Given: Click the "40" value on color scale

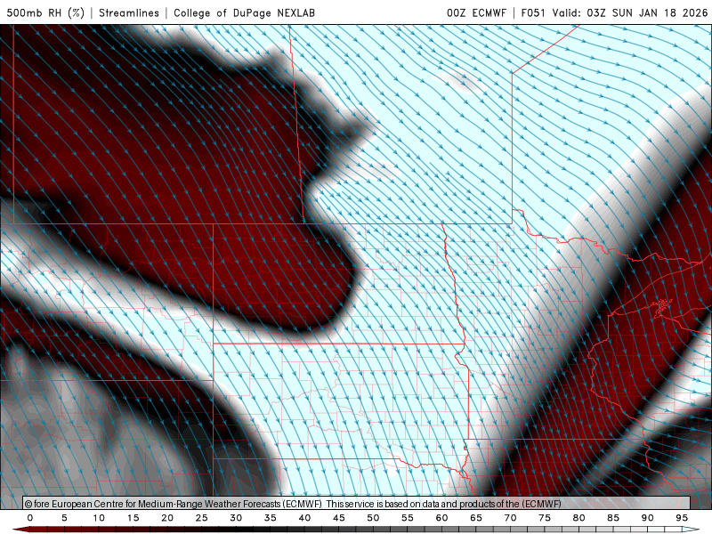Looking at the screenshot, I should [304, 518].
